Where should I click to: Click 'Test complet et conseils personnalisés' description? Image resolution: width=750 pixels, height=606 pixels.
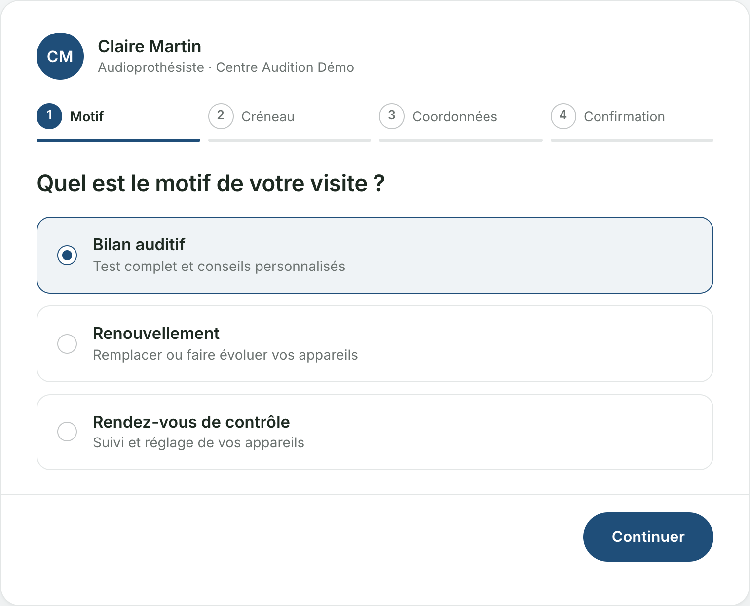(219, 267)
